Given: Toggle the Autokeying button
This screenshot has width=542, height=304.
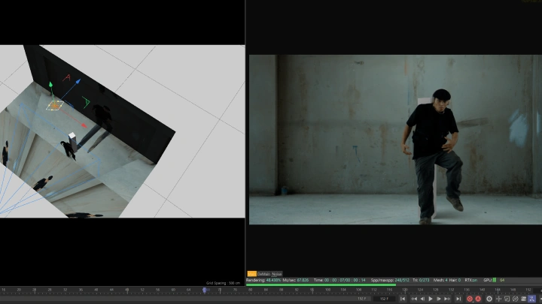Looking at the screenshot, I should 478,299.
